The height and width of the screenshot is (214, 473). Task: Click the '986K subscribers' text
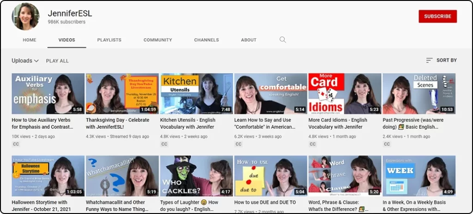[x=67, y=22]
